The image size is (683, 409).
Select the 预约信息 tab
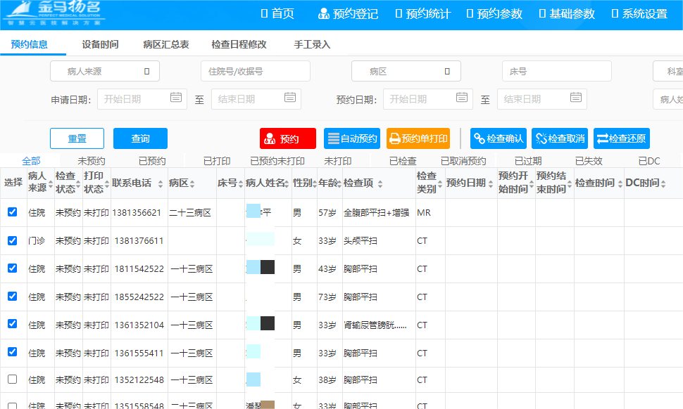(29, 44)
